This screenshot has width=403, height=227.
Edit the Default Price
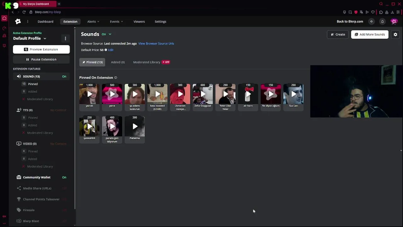[111, 50]
